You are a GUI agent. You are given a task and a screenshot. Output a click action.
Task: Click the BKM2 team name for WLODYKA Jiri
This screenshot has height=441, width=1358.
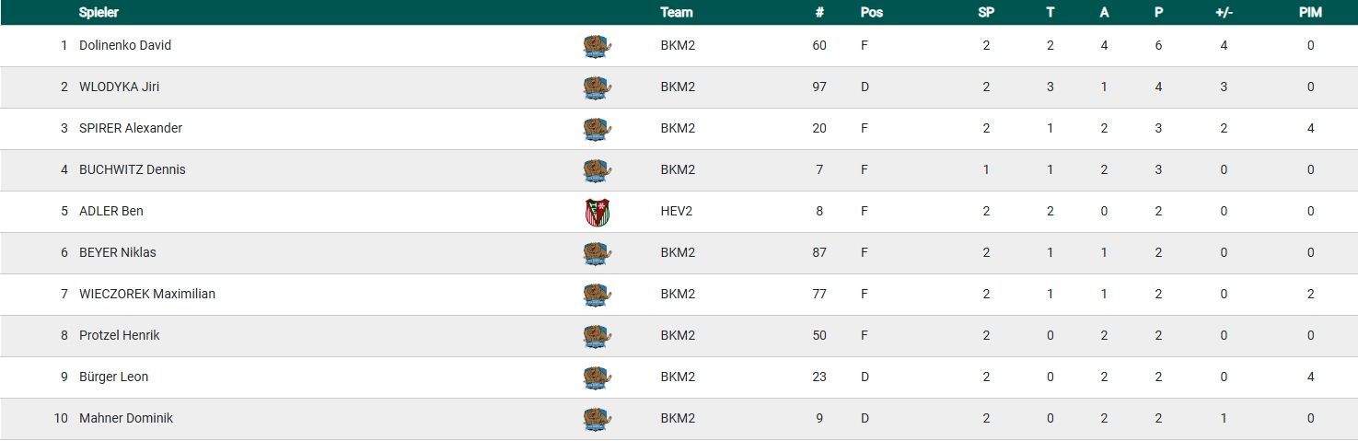coord(678,87)
